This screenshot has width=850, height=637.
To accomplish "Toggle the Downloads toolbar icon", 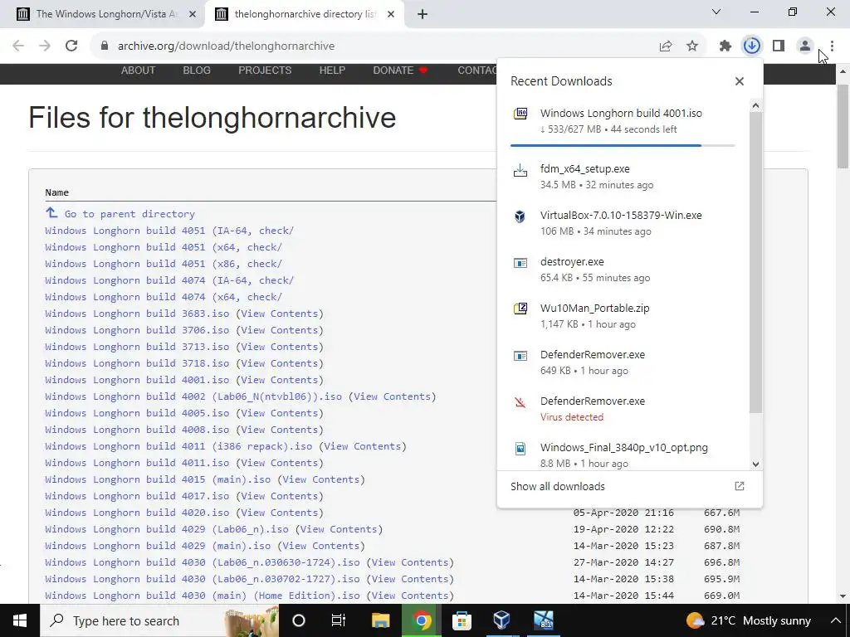I will tap(752, 46).
